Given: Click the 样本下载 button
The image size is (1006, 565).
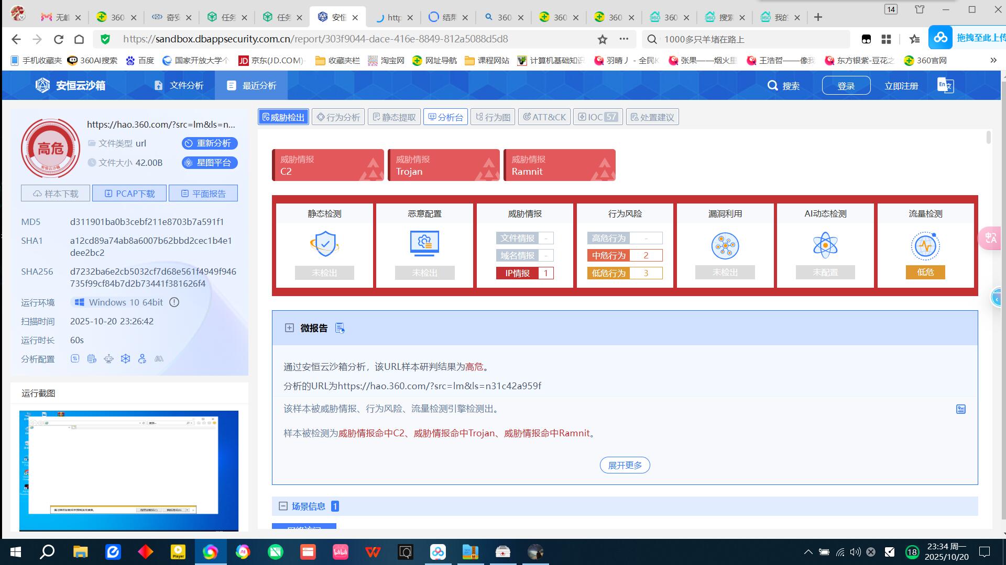Looking at the screenshot, I should (x=56, y=194).
